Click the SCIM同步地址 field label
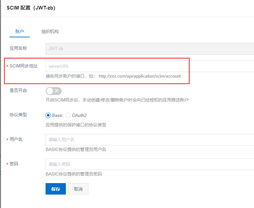 click(x=24, y=66)
